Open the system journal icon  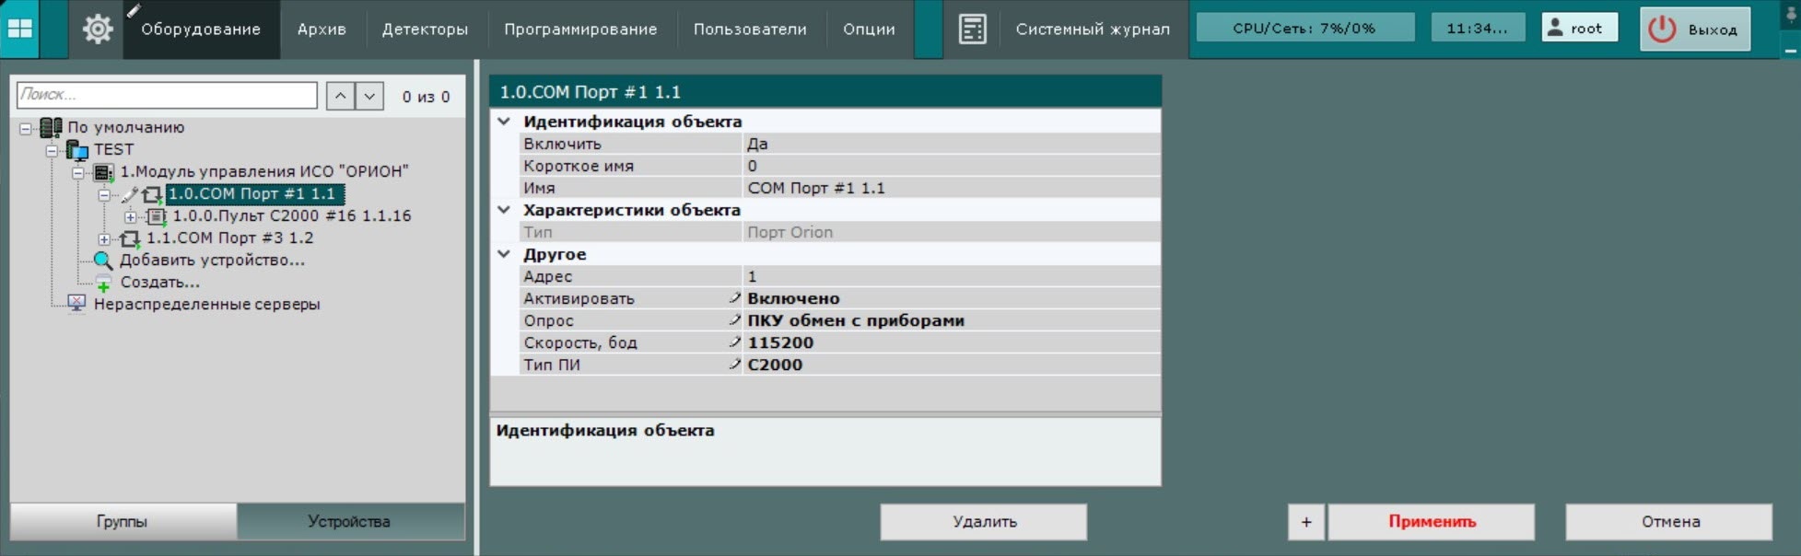(972, 29)
